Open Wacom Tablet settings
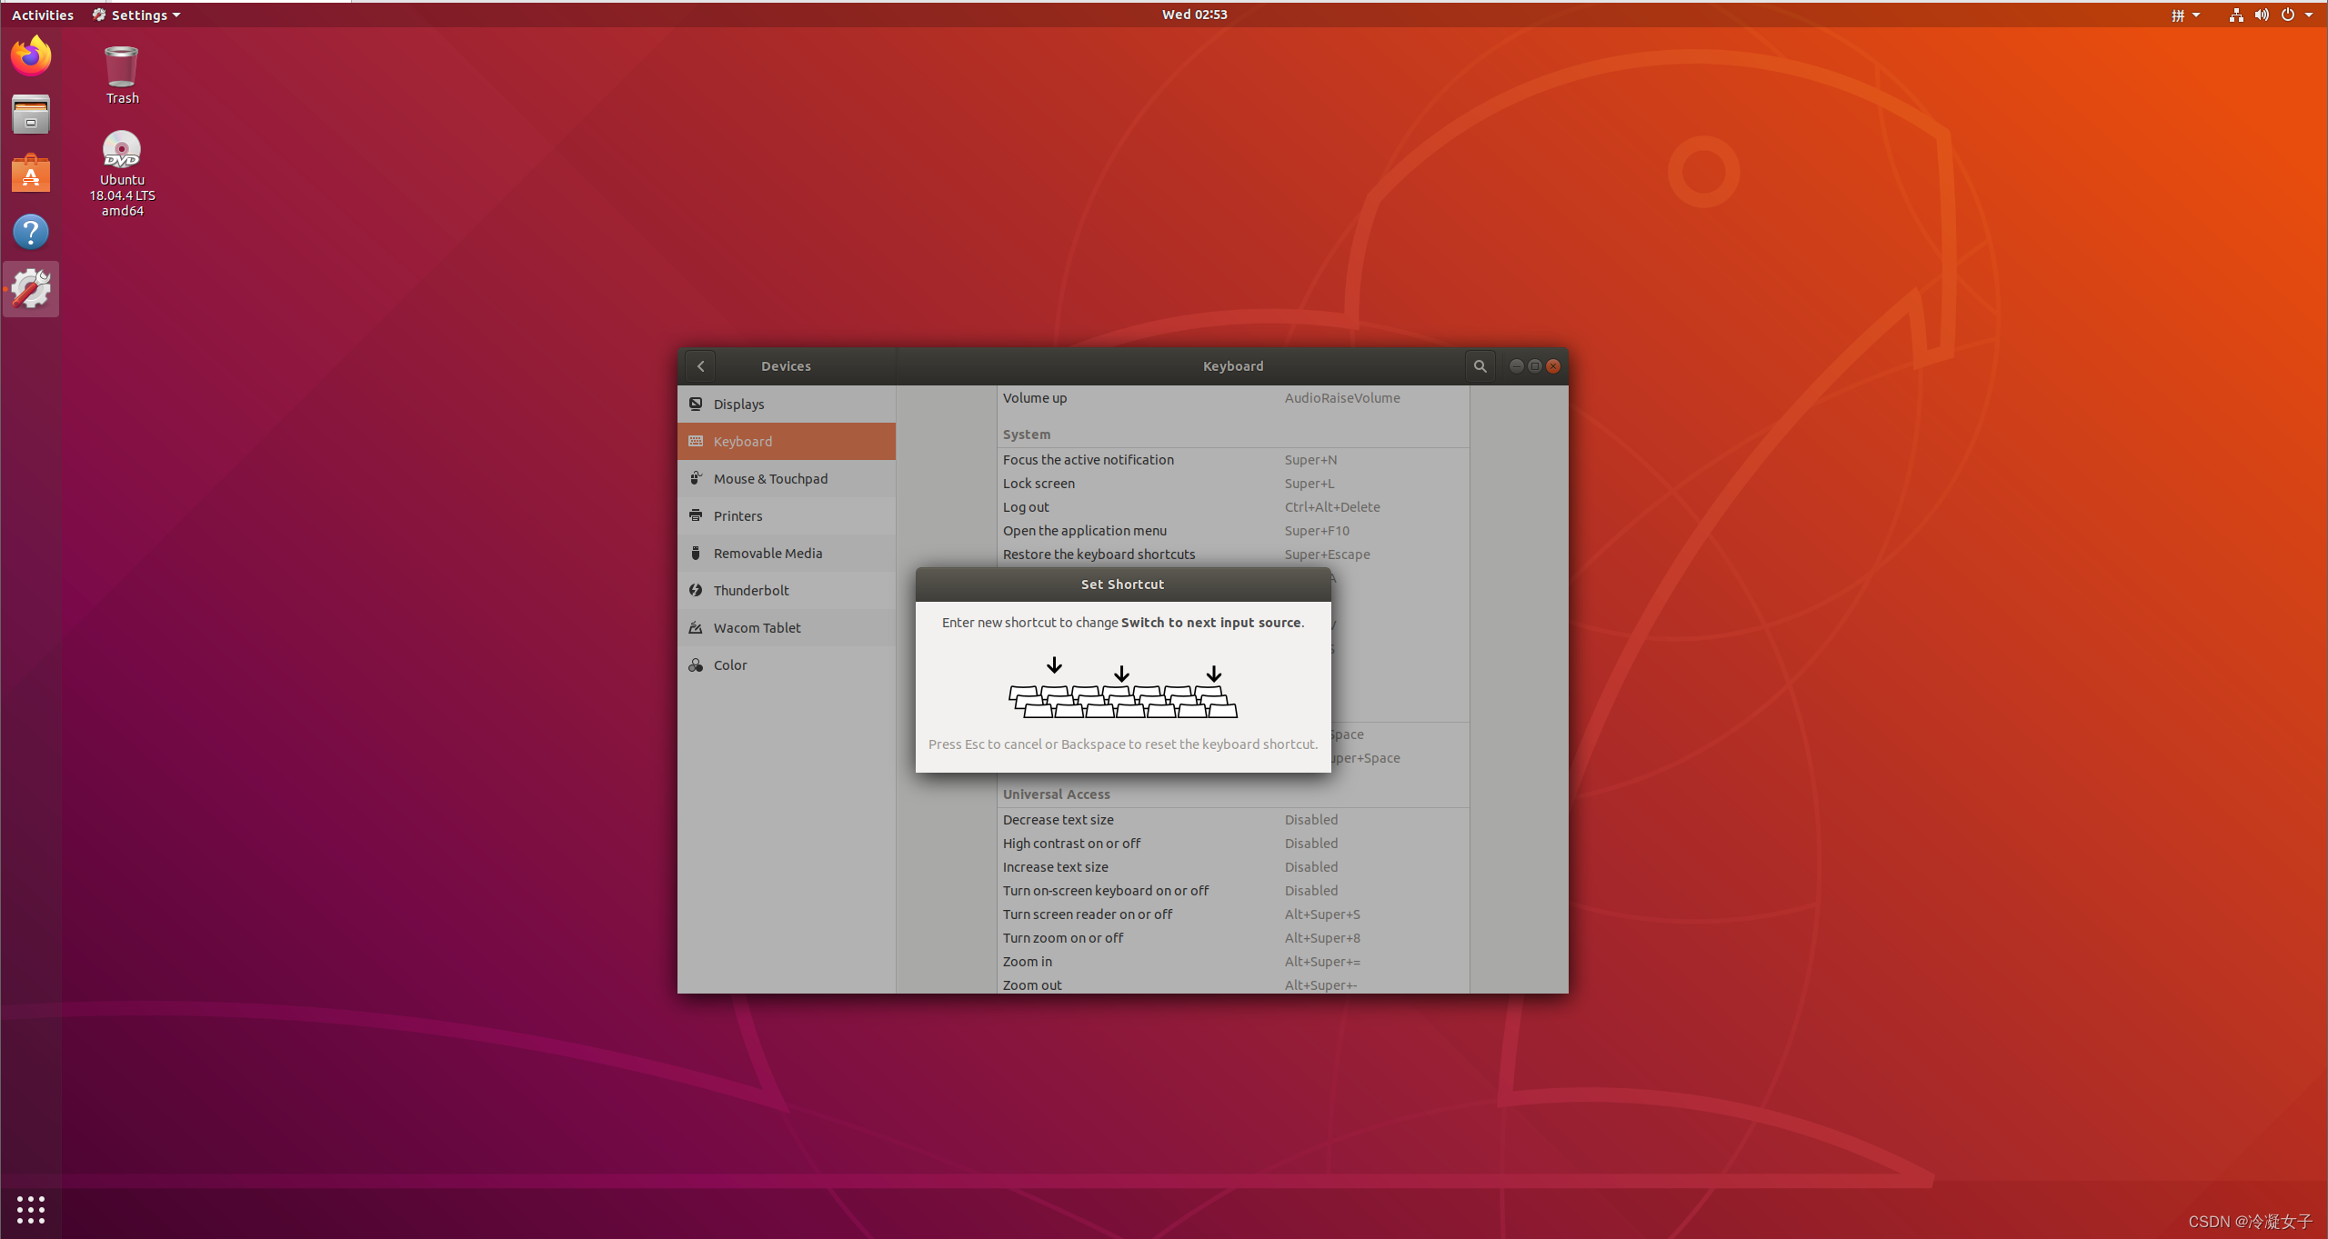2328x1239 pixels. click(x=757, y=627)
